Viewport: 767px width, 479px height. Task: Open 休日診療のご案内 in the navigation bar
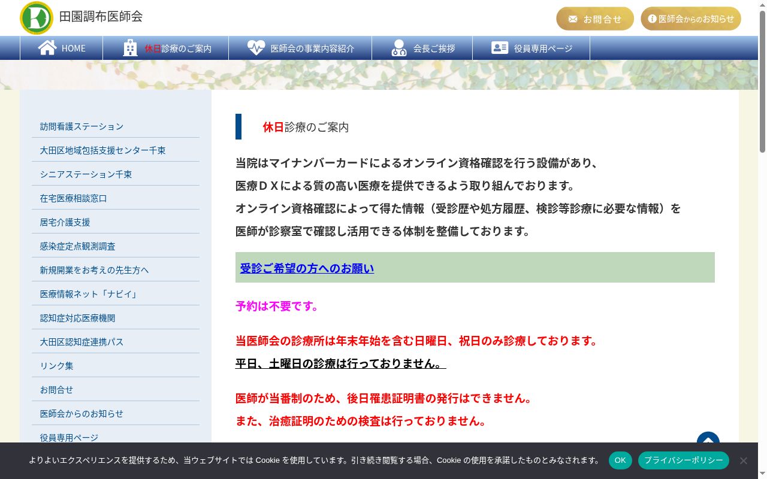[x=166, y=48]
